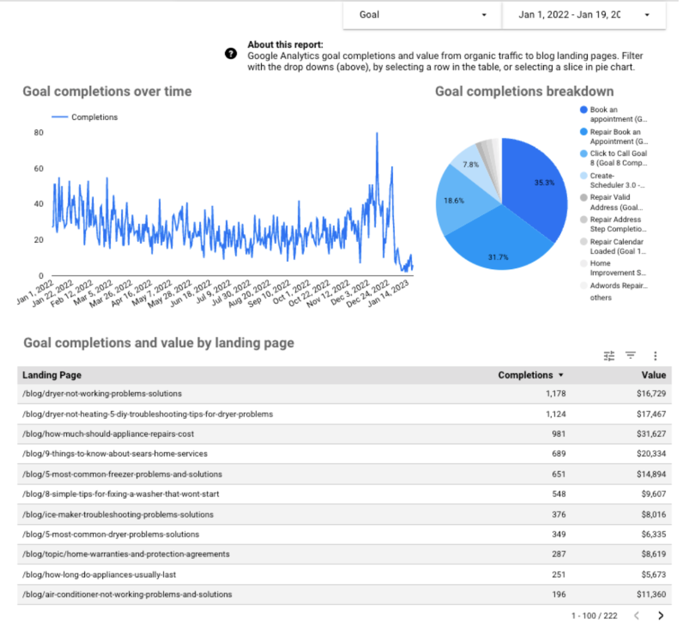Click the question mark help icon
Viewport: 680px width, 625px height.
(x=231, y=53)
